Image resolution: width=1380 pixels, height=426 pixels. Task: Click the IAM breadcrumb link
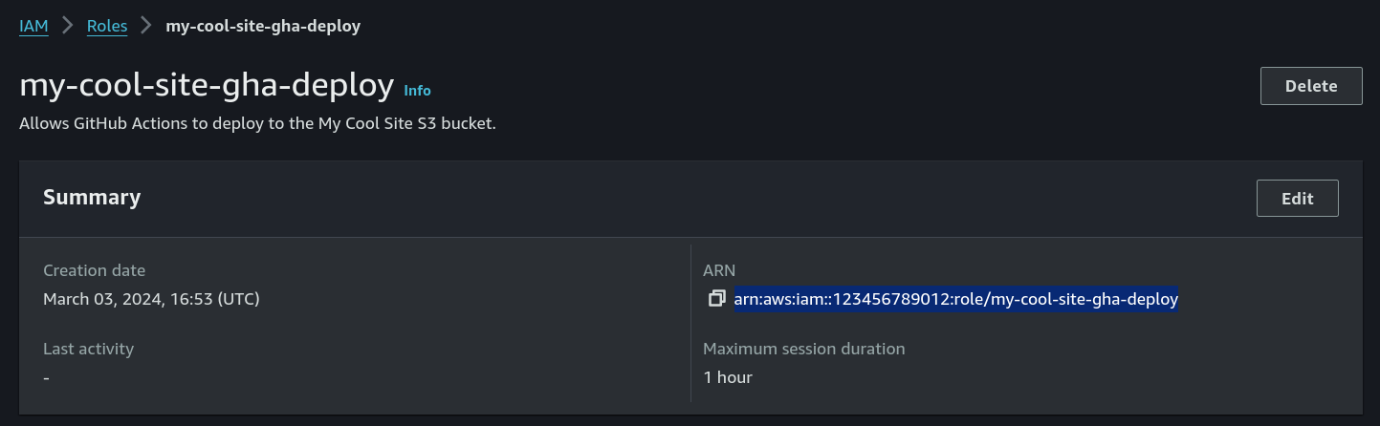(33, 26)
